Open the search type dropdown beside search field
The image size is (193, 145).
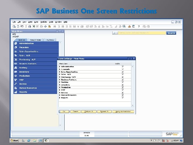coord(115,33)
